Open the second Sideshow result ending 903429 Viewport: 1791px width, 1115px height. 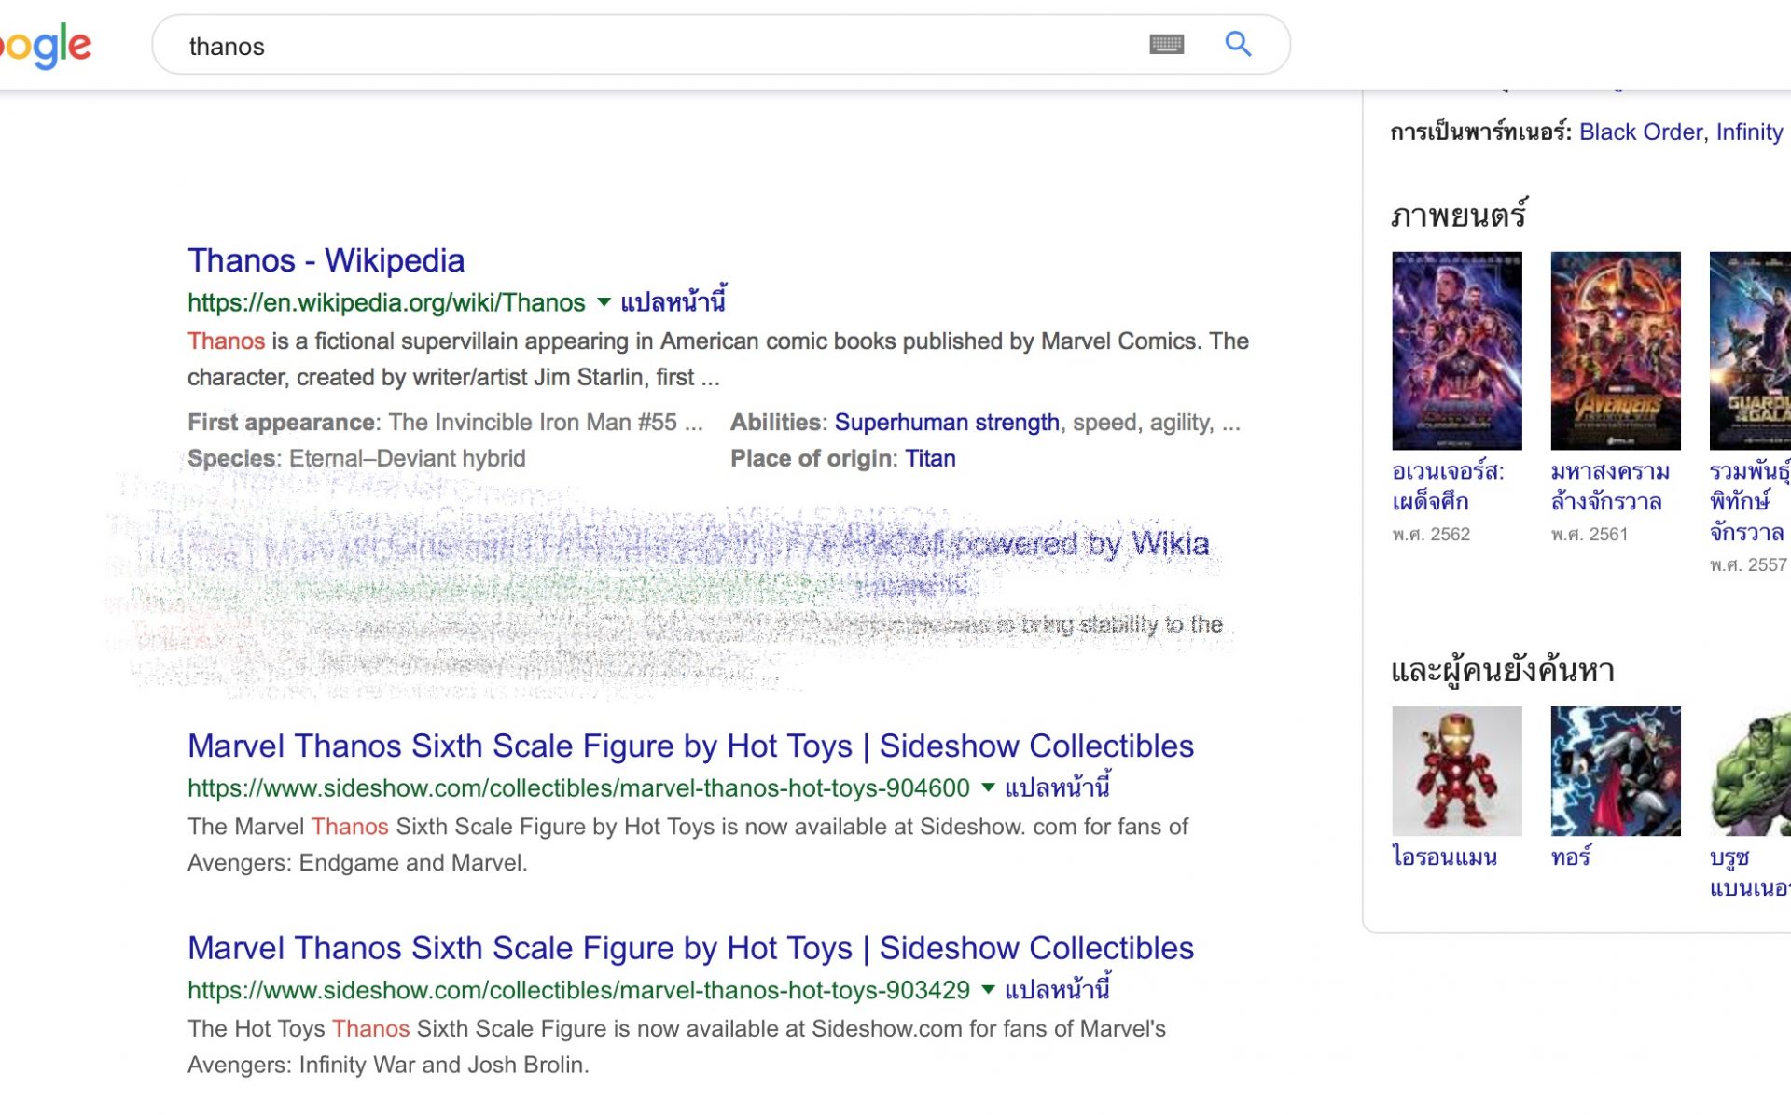(x=690, y=947)
